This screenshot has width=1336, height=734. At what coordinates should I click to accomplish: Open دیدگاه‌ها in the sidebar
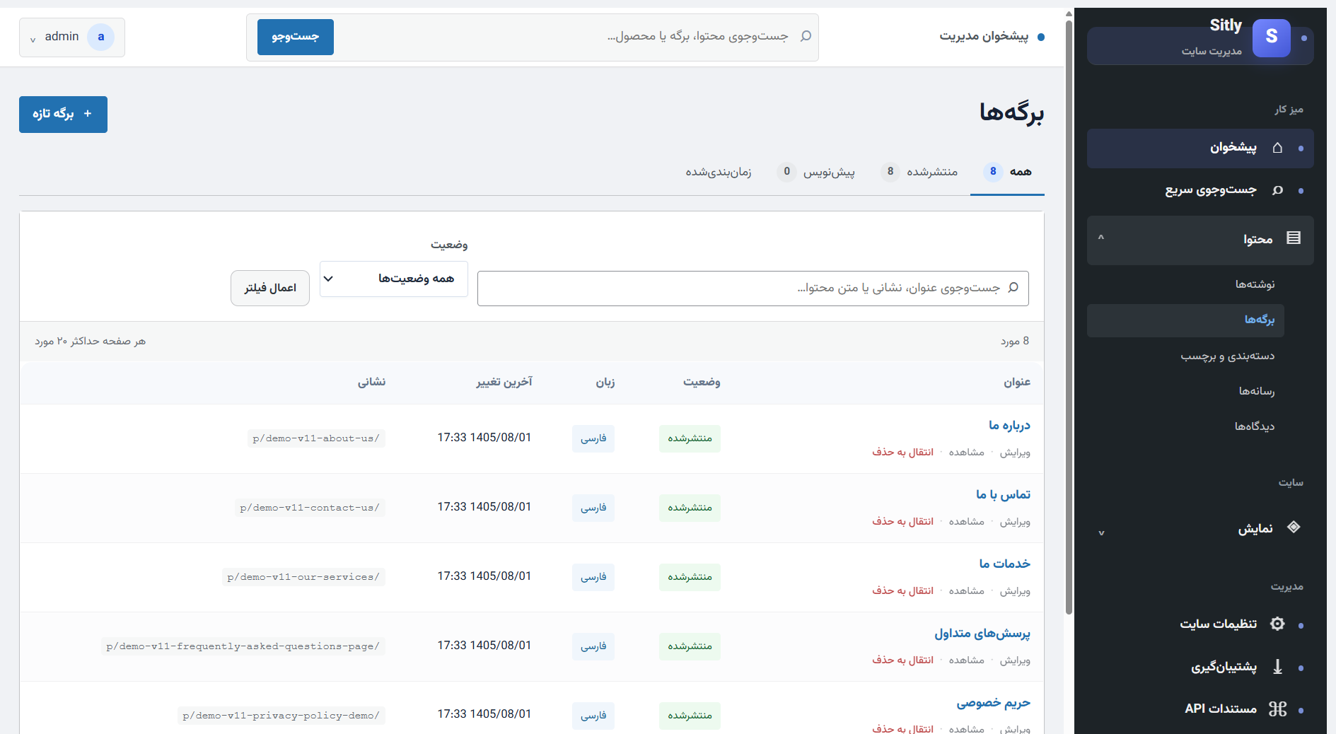click(x=1255, y=426)
